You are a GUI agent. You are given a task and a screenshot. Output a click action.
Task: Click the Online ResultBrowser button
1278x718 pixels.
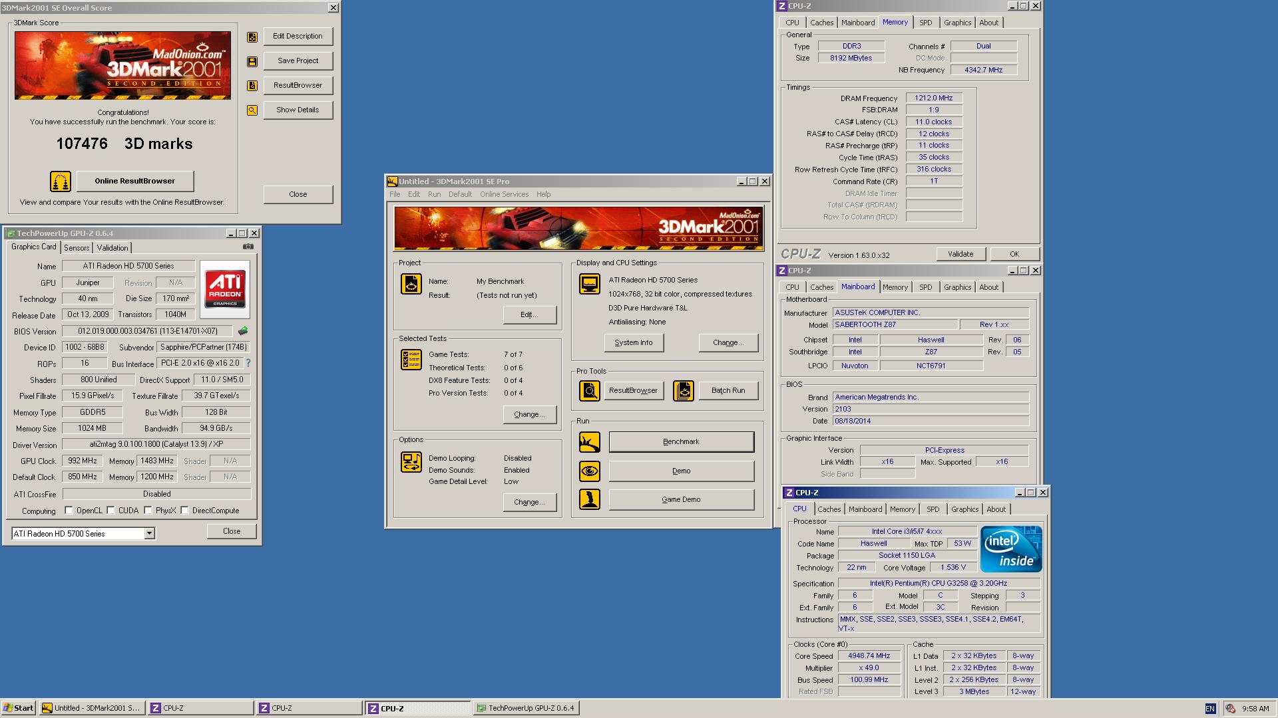point(134,181)
